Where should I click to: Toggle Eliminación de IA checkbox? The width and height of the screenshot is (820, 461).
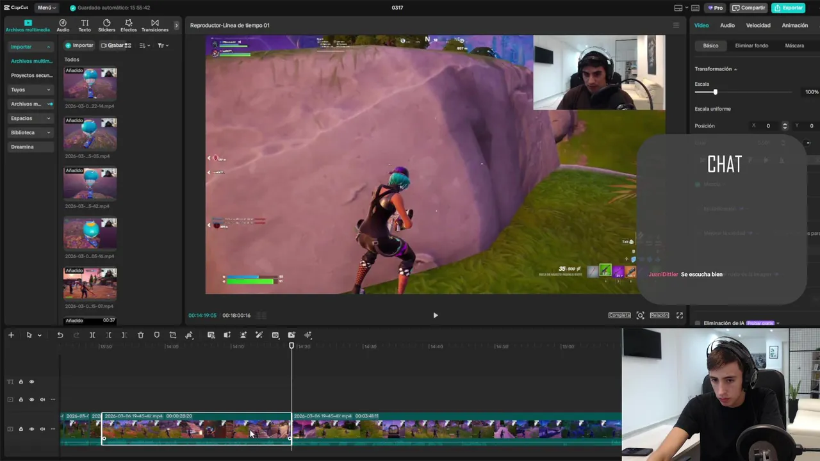[698, 323]
